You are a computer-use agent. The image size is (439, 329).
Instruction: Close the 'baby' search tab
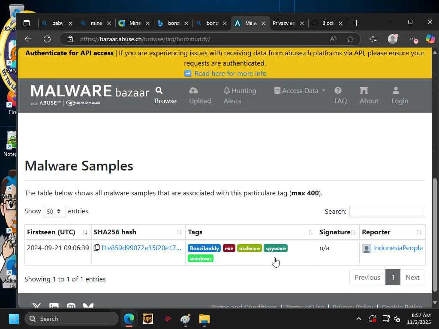[x=71, y=23]
